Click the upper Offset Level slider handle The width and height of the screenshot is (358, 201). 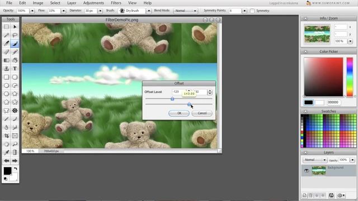(x=172, y=99)
